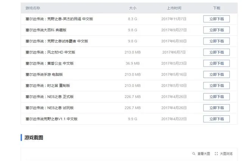This screenshot has width=242, height=161.
Task: Open game 塞尔达传说：荒野之息-英杰的民谣 中文版
Action: pos(59,19)
